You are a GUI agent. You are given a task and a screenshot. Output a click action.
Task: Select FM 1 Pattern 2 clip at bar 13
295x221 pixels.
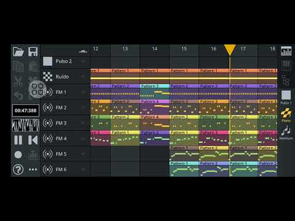[x=125, y=91]
